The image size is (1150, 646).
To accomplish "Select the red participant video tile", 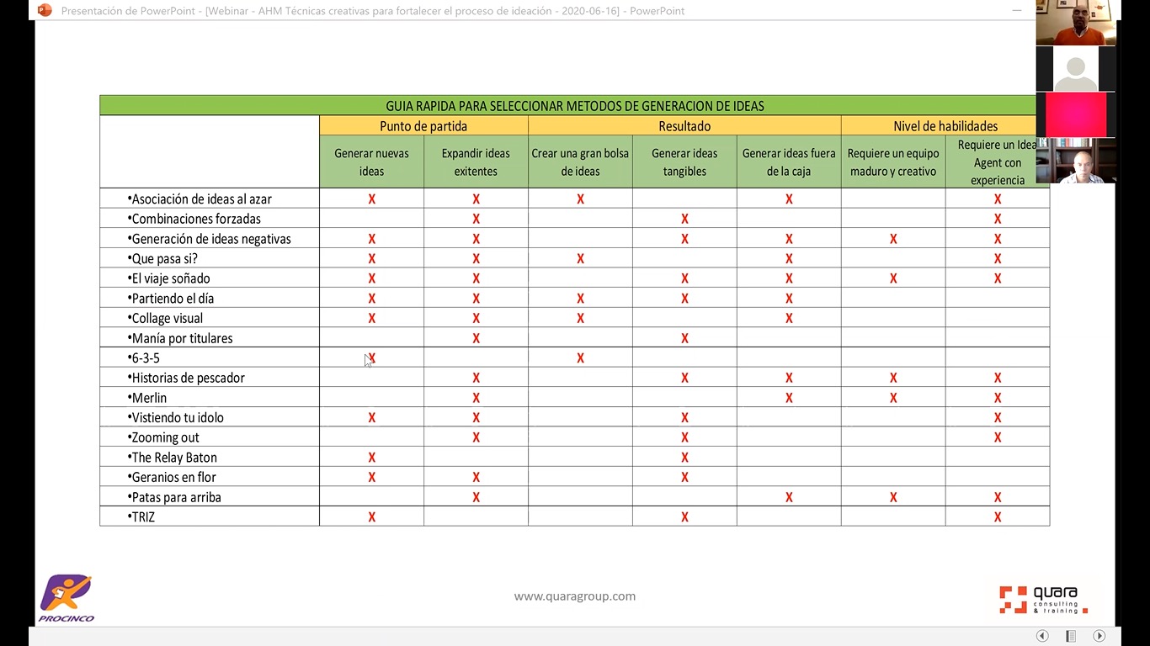I will 1076,114.
